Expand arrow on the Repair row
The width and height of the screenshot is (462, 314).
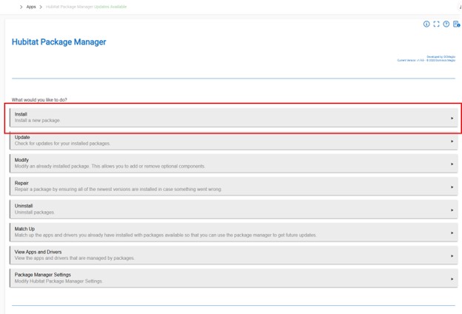[452, 187]
